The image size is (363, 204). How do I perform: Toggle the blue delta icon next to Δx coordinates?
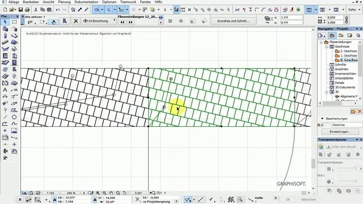pos(54,199)
